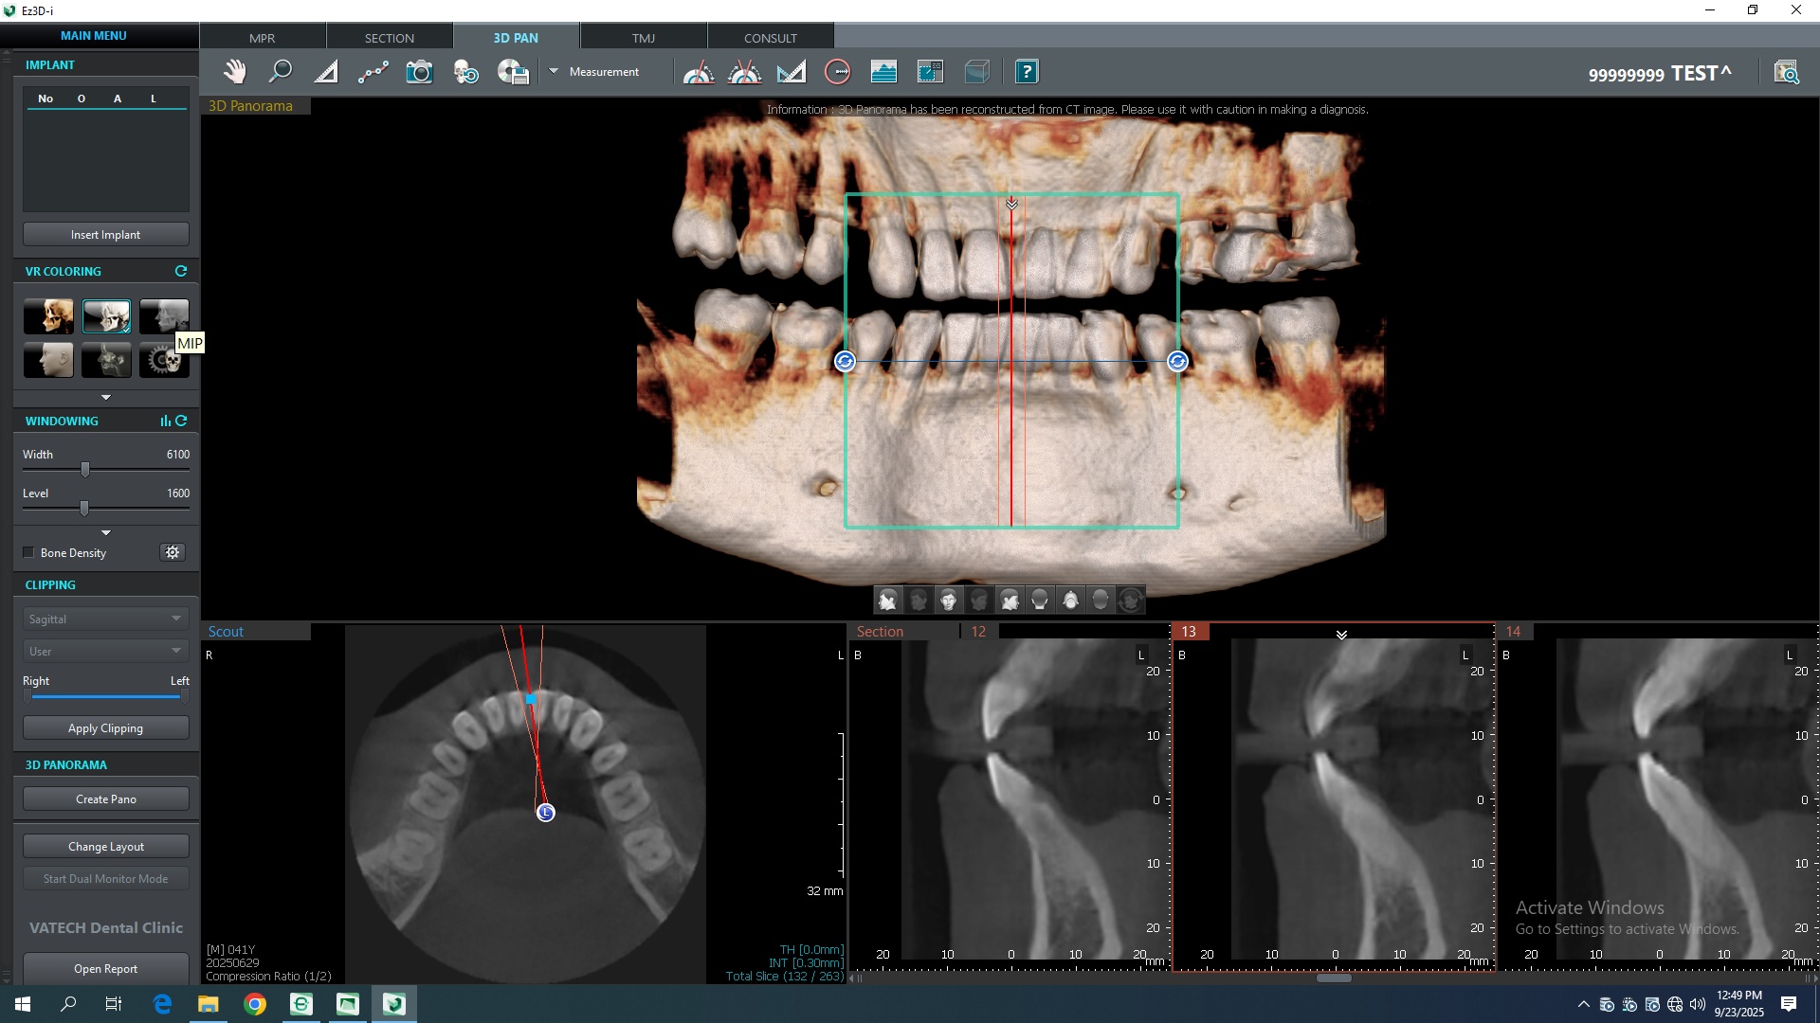
Task: Click the Create Pano button
Action: pos(106,799)
